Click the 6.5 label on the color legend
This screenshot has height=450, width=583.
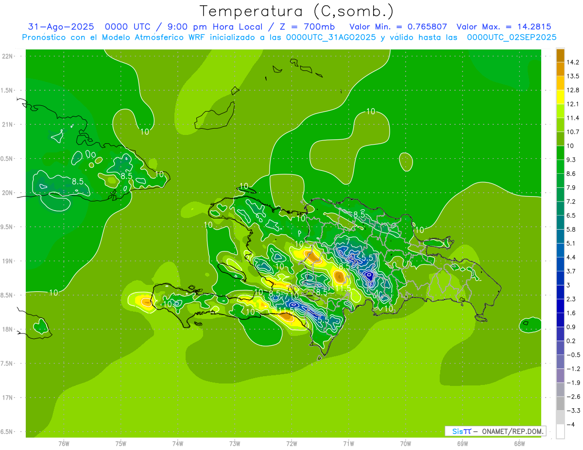pos(571,216)
